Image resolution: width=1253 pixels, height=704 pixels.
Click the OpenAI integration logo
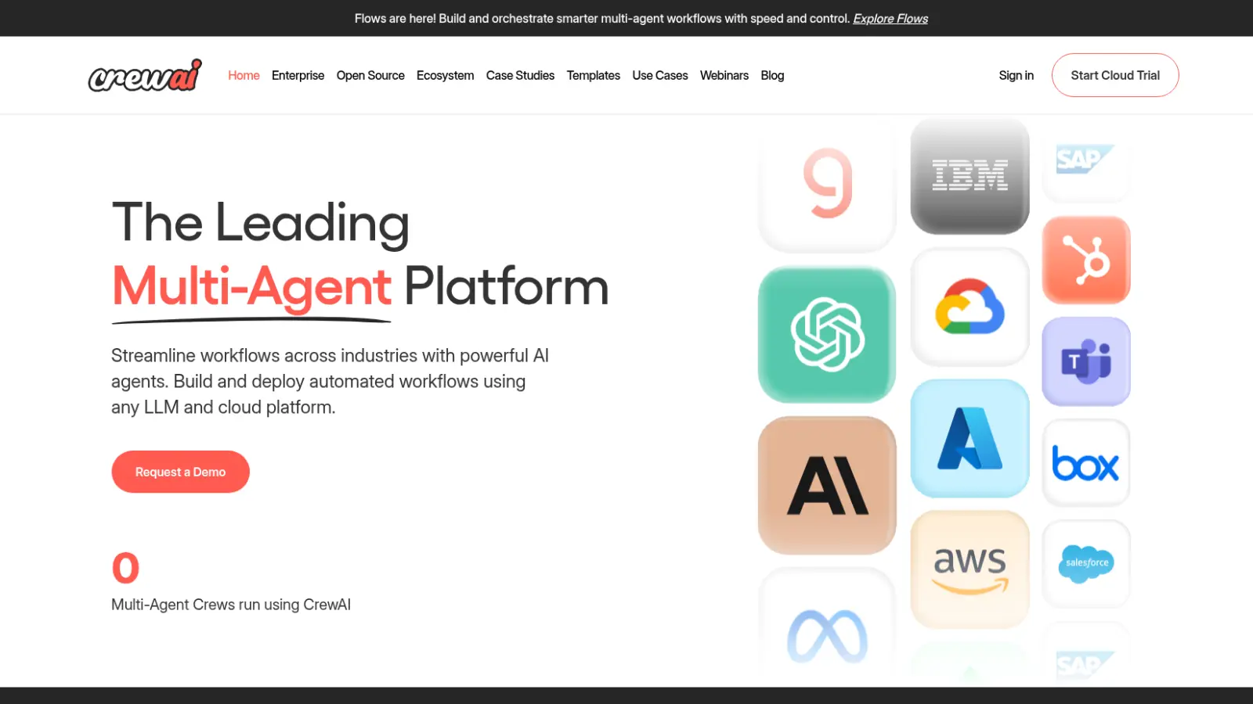coord(826,335)
